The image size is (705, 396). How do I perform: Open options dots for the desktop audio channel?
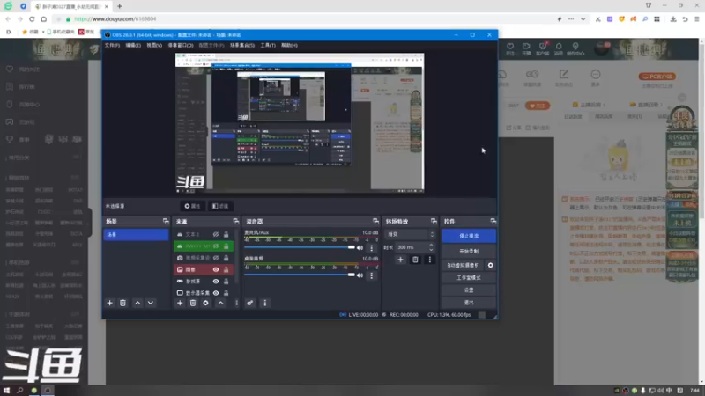click(x=371, y=275)
